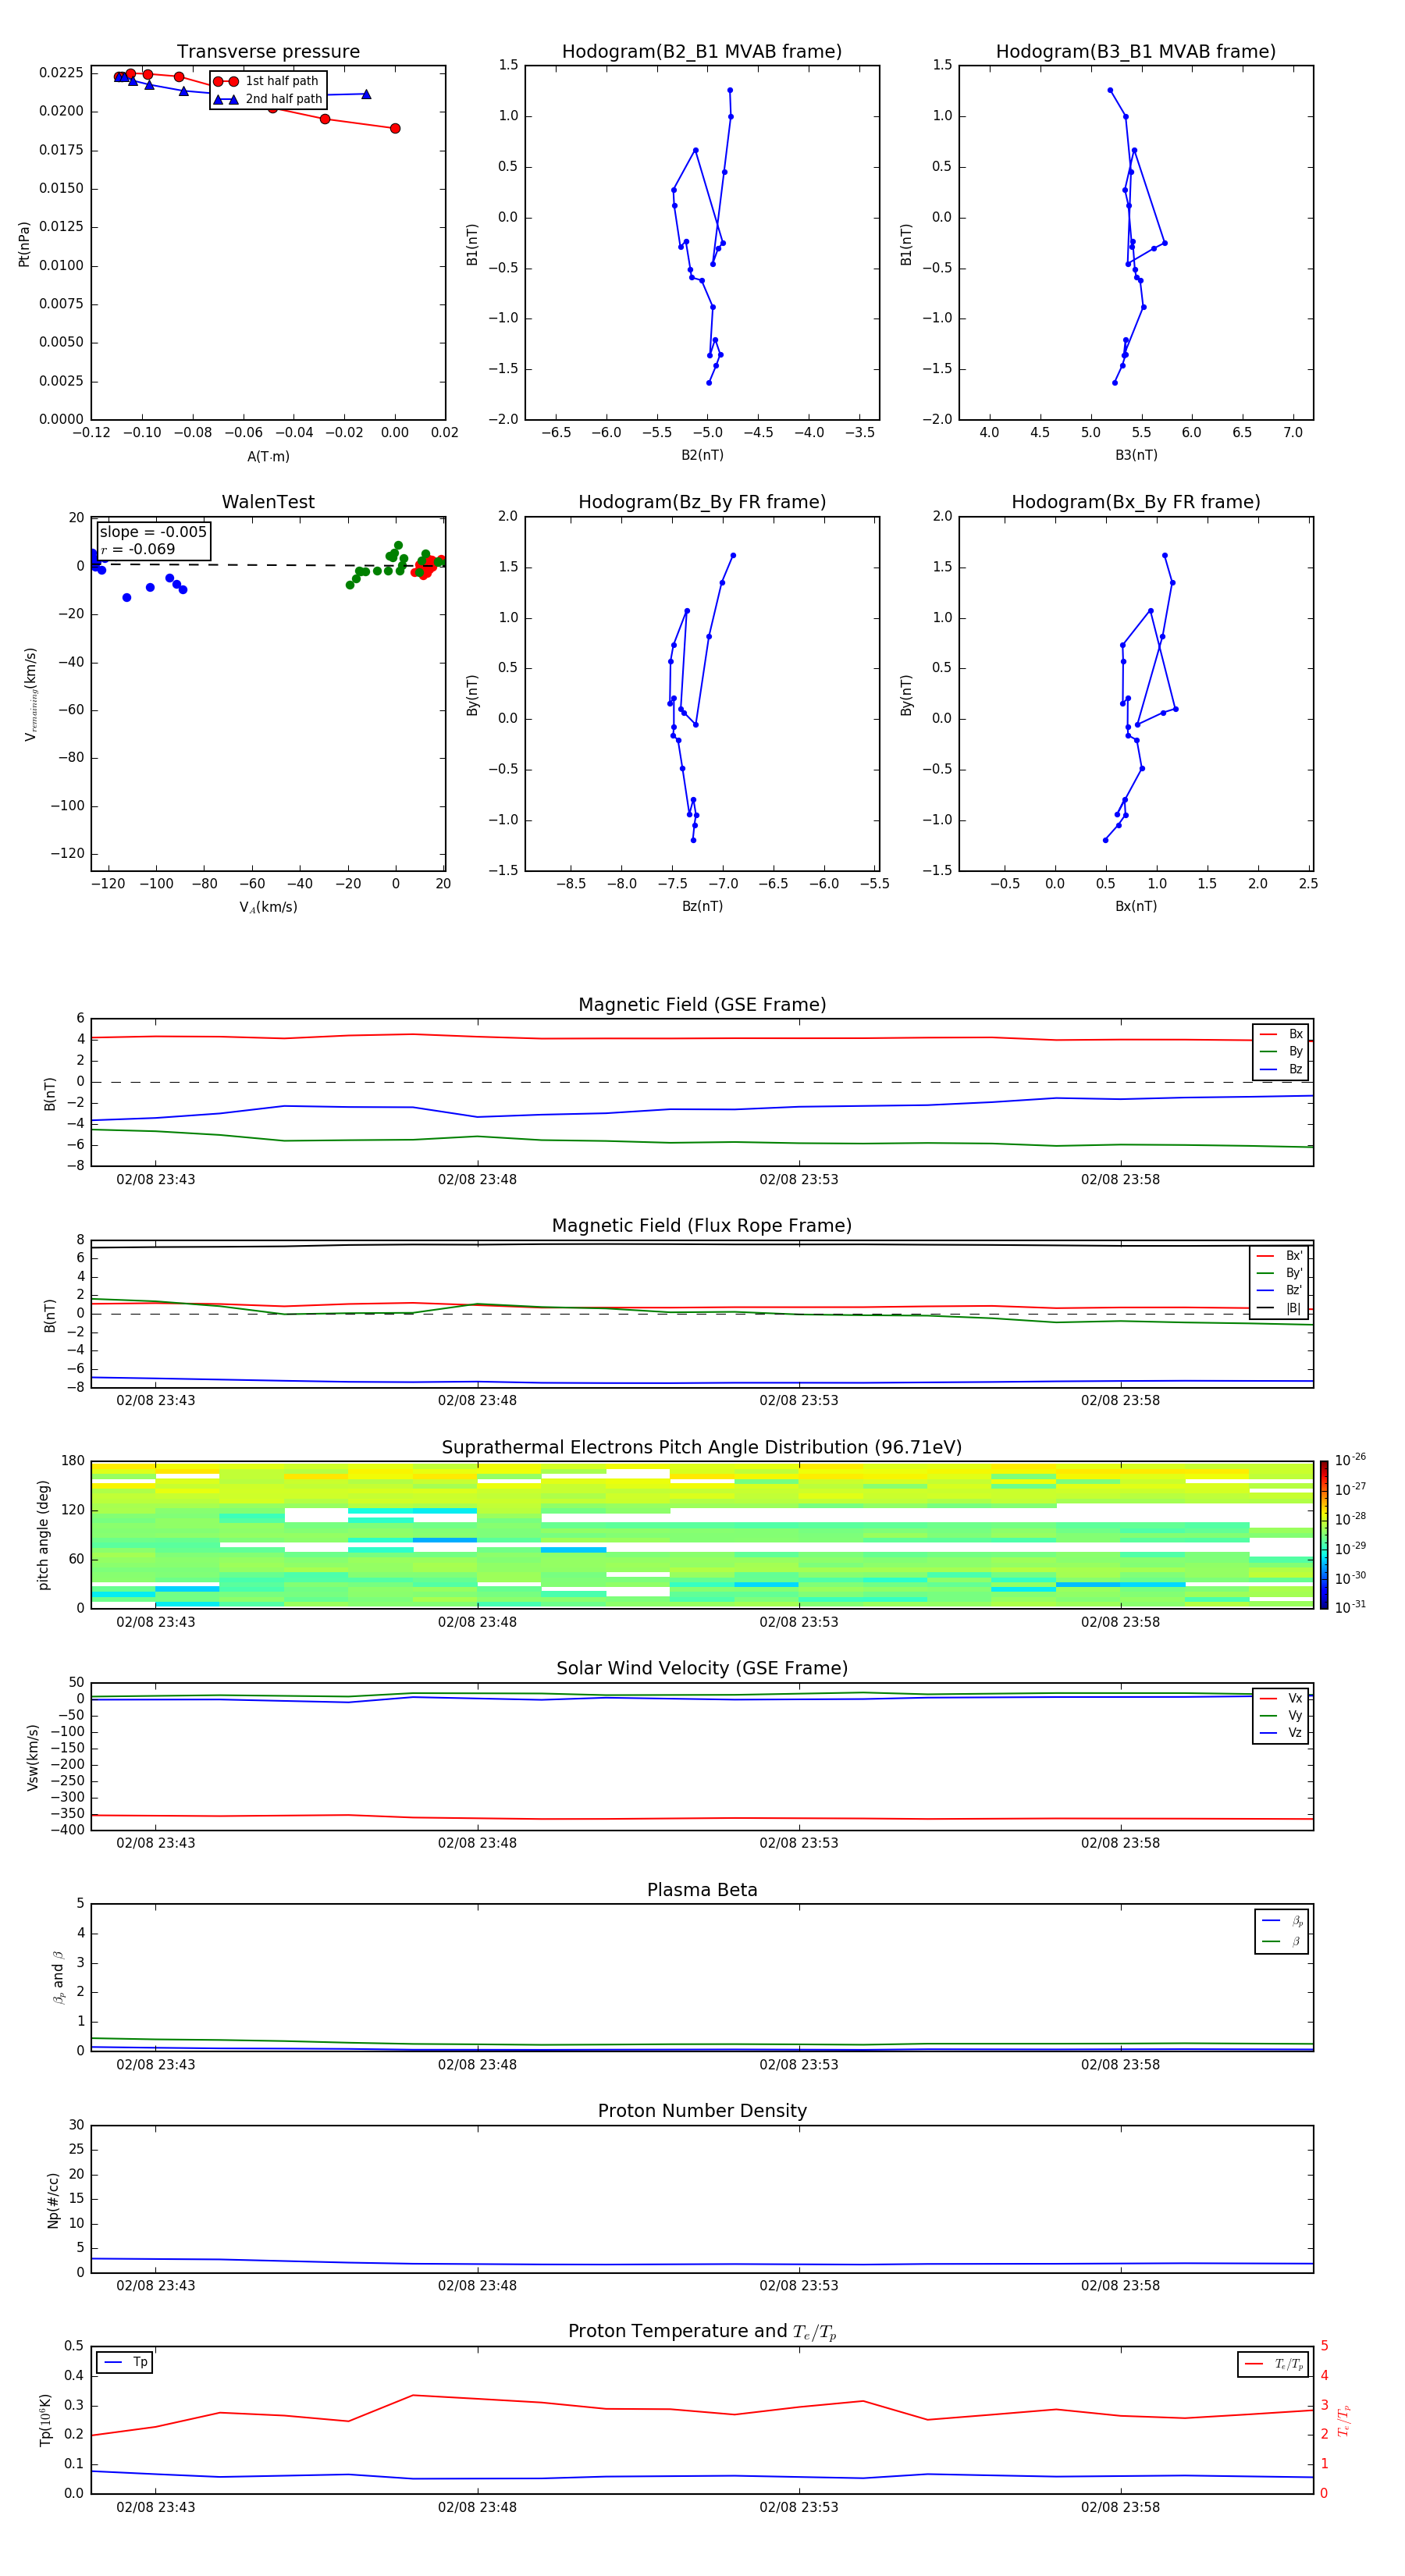Image resolution: width=1405 pixels, height=2576 pixels.
Task: Click the "pitch angle (deg)" y-axis label
Action: pos(43,1535)
